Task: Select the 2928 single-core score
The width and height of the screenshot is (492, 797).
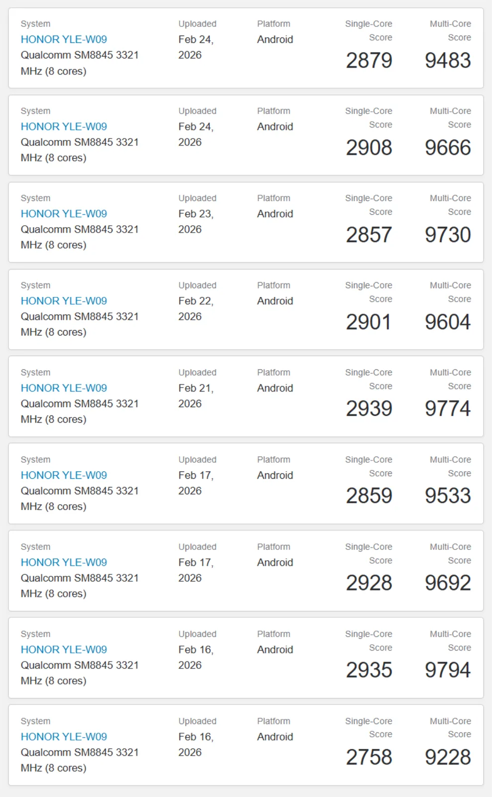Action: [x=369, y=583]
